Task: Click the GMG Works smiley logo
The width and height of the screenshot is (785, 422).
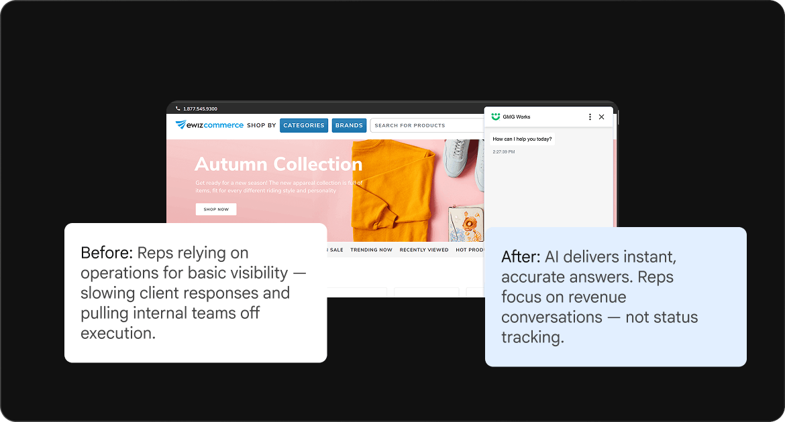Action: (x=495, y=117)
